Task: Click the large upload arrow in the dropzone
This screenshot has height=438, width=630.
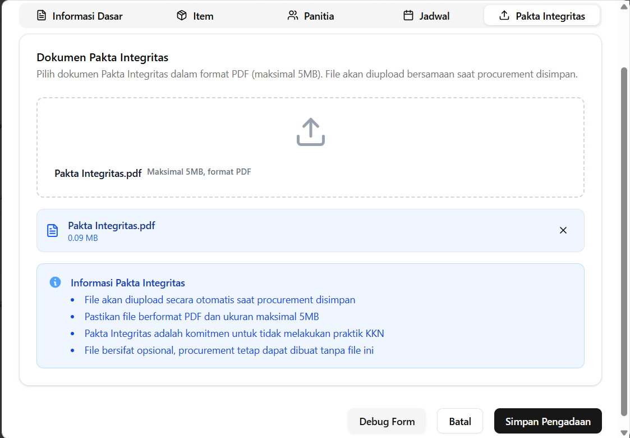Action: tap(311, 133)
